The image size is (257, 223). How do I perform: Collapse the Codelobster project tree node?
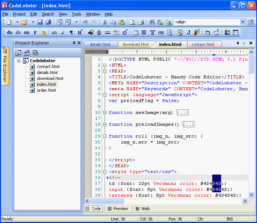pyautogui.click(x=19, y=61)
